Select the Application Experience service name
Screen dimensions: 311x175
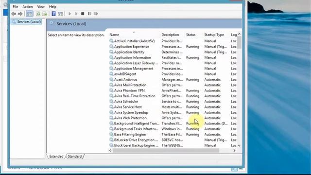pos(132,47)
